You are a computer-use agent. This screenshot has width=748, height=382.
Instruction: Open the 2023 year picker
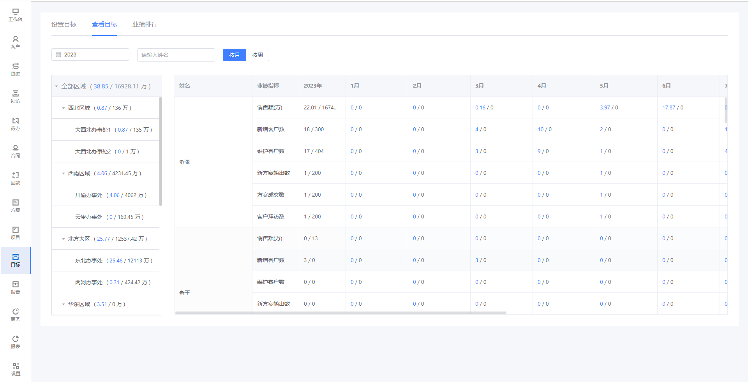click(90, 55)
